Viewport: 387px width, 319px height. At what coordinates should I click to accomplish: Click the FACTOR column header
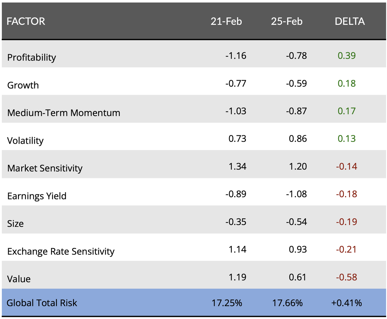point(26,21)
